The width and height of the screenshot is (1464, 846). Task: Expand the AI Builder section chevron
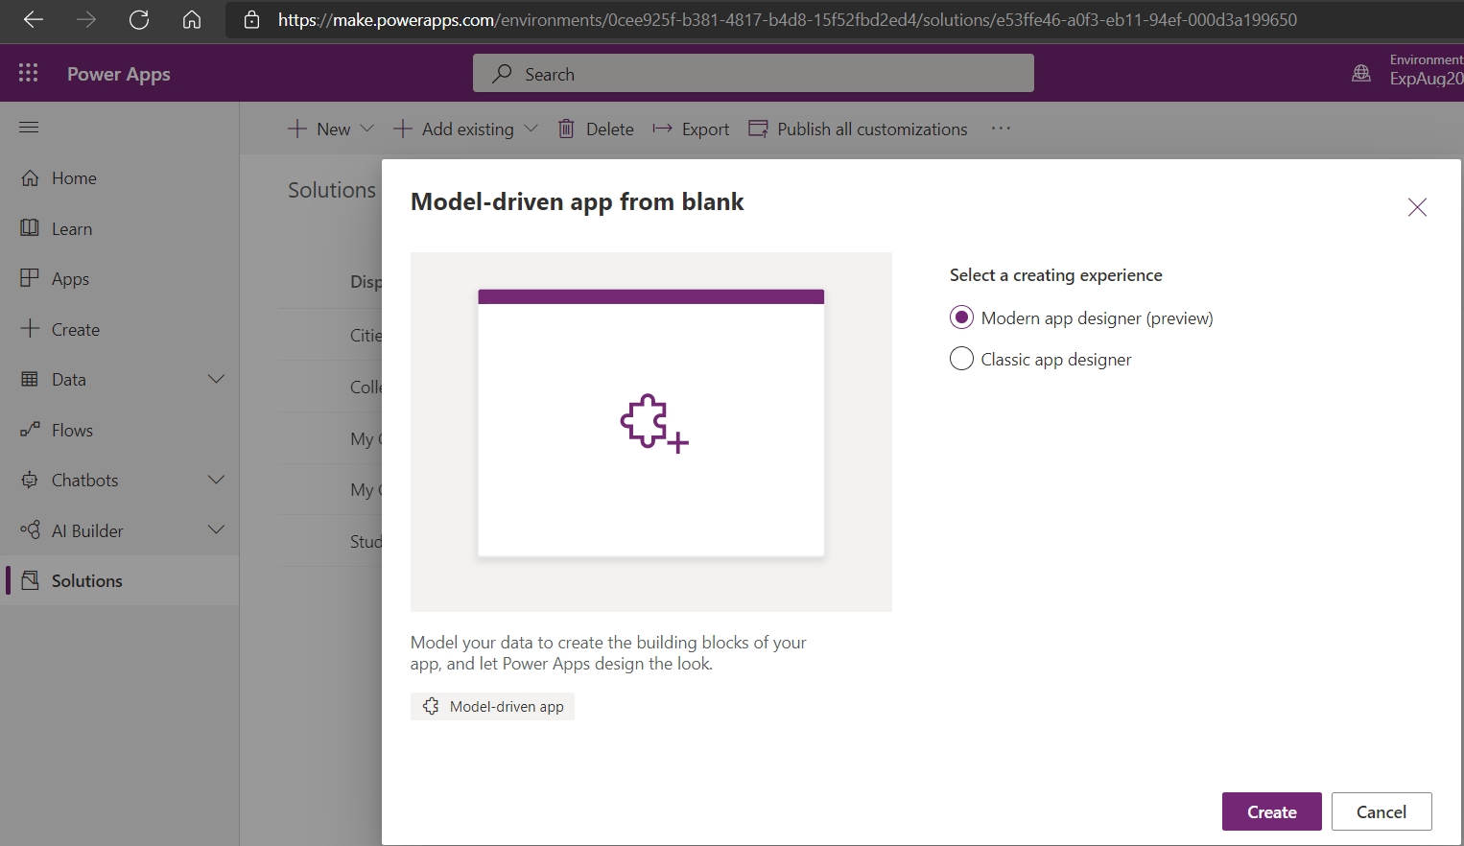click(216, 529)
